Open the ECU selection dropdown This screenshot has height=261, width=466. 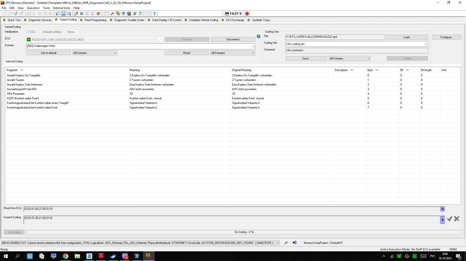click(161, 39)
